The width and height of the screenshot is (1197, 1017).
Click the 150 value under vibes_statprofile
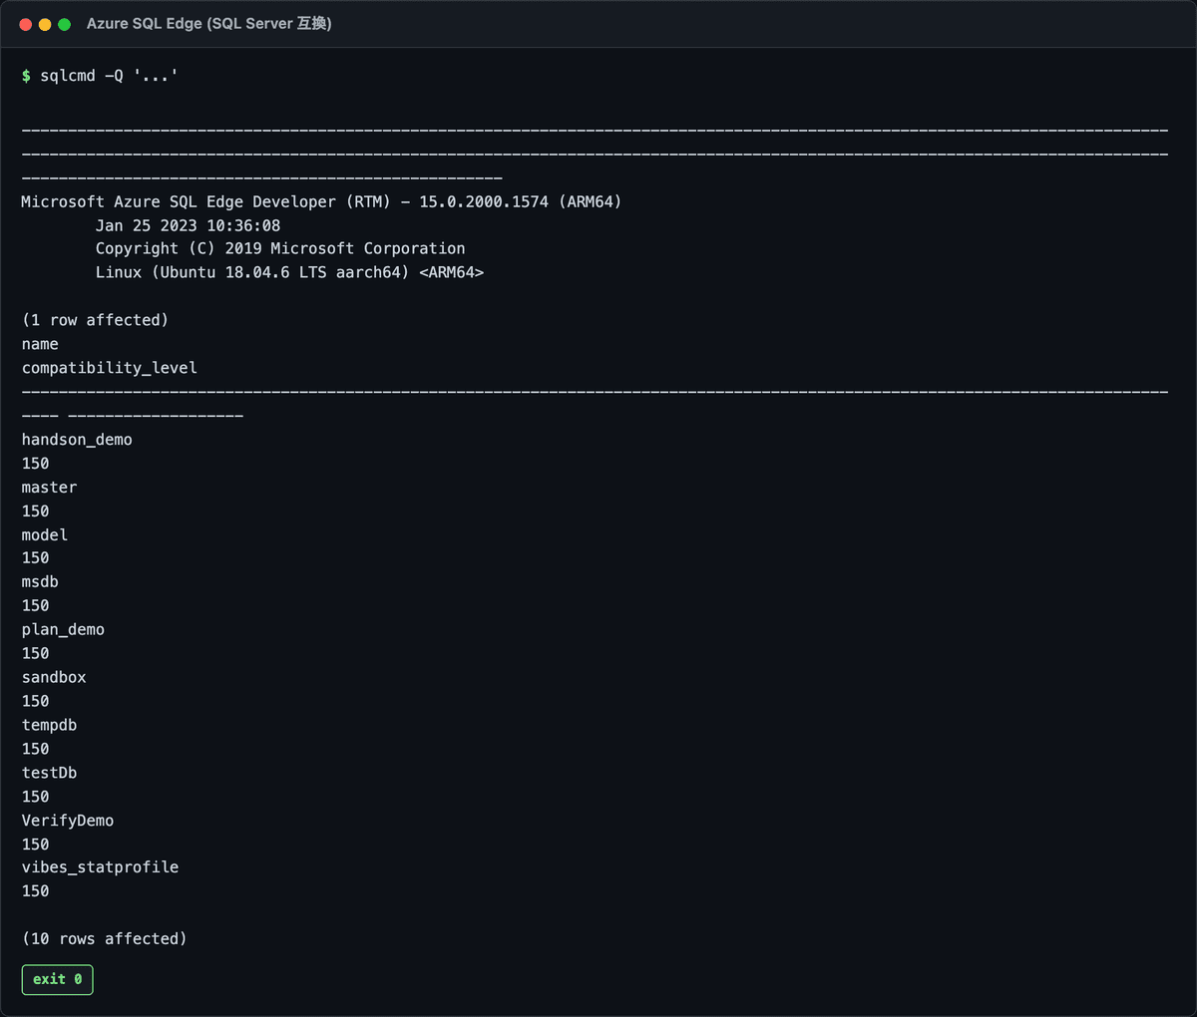pyautogui.click(x=35, y=891)
